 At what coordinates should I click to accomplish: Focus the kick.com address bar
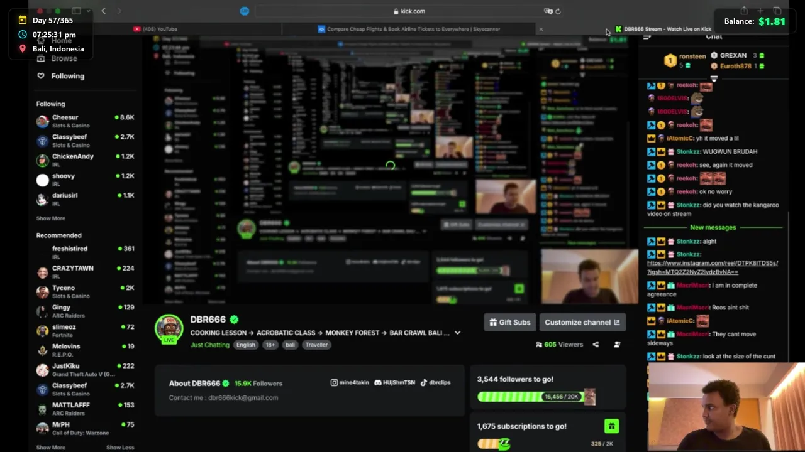click(409, 11)
